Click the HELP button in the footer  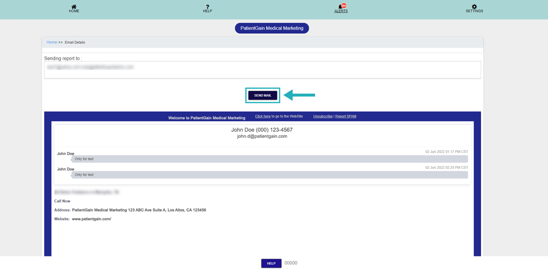(271, 264)
